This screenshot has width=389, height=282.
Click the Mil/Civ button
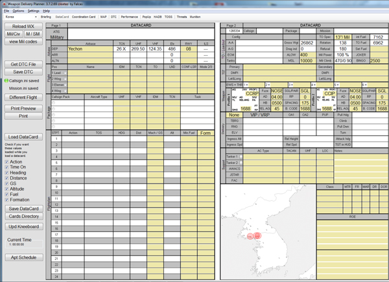click(x=14, y=34)
